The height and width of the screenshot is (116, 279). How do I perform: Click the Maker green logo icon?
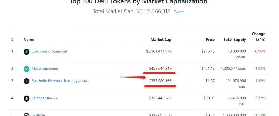(x=27, y=69)
